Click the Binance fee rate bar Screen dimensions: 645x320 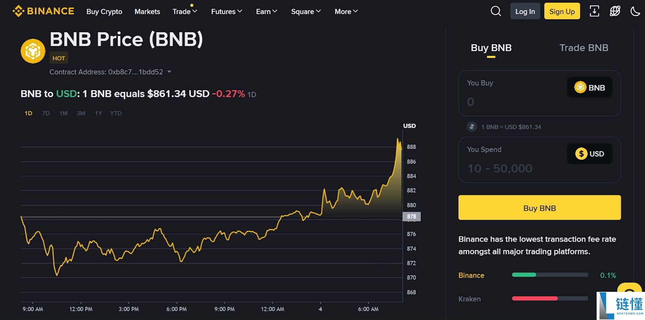550,275
